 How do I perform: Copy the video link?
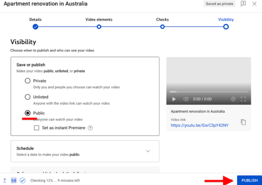(243, 122)
